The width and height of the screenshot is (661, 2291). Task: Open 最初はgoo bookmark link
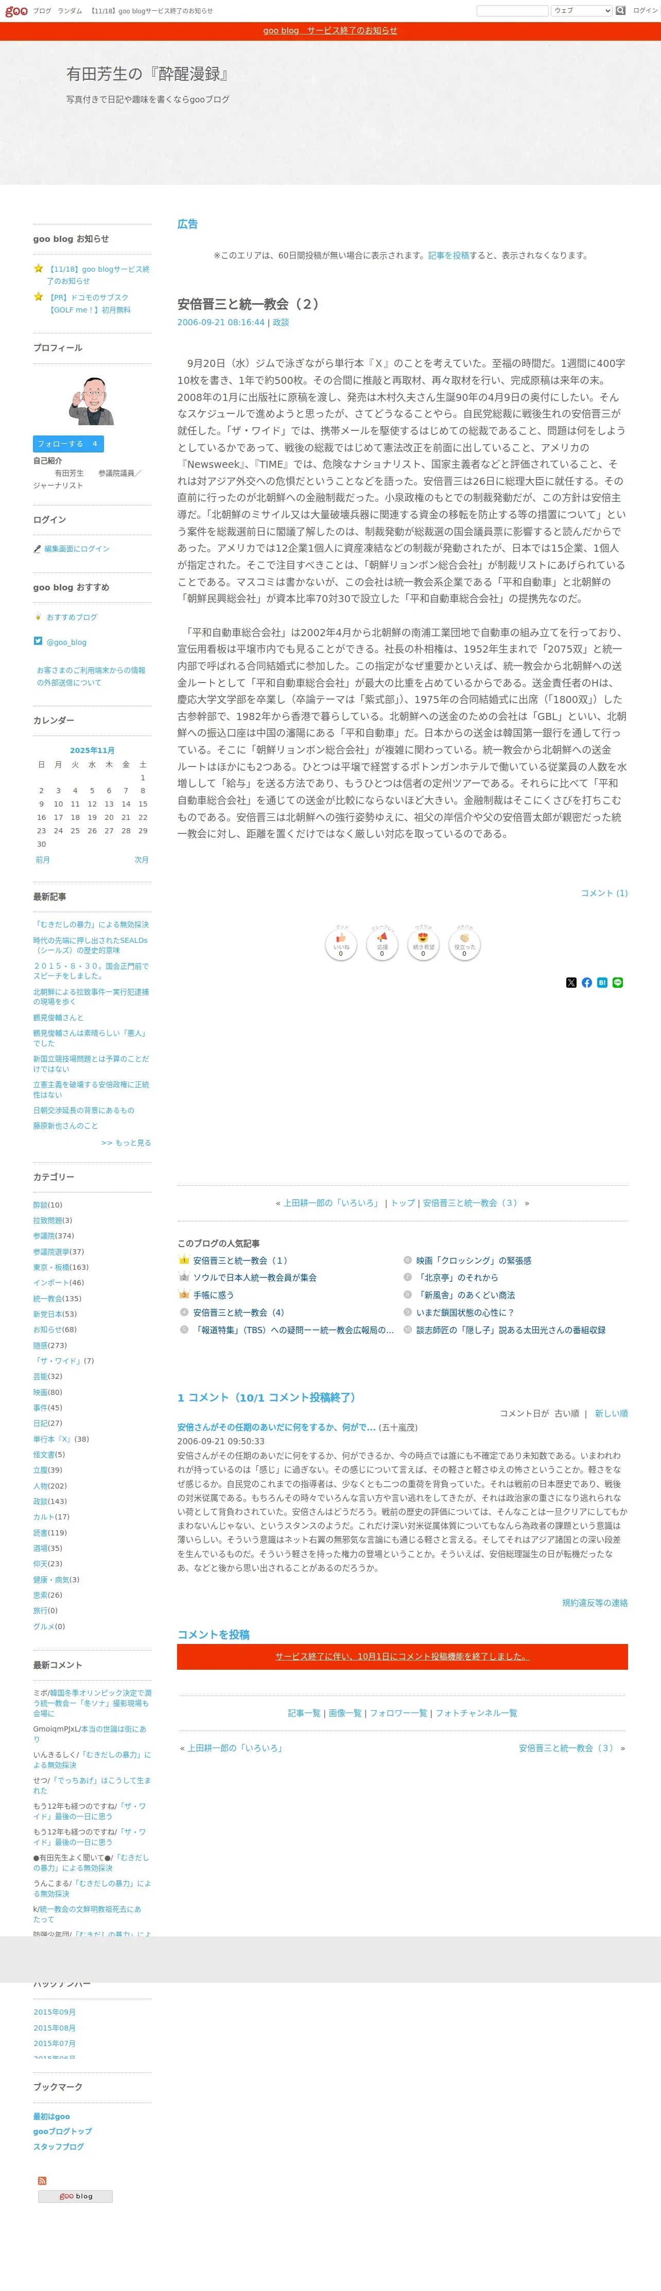coord(51,2116)
